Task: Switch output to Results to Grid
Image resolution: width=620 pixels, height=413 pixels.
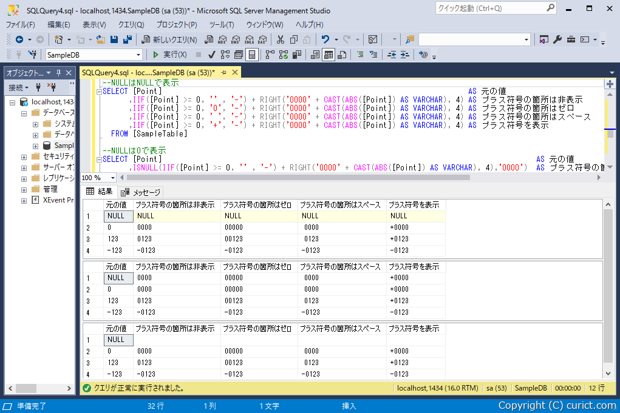Action: [x=328, y=55]
